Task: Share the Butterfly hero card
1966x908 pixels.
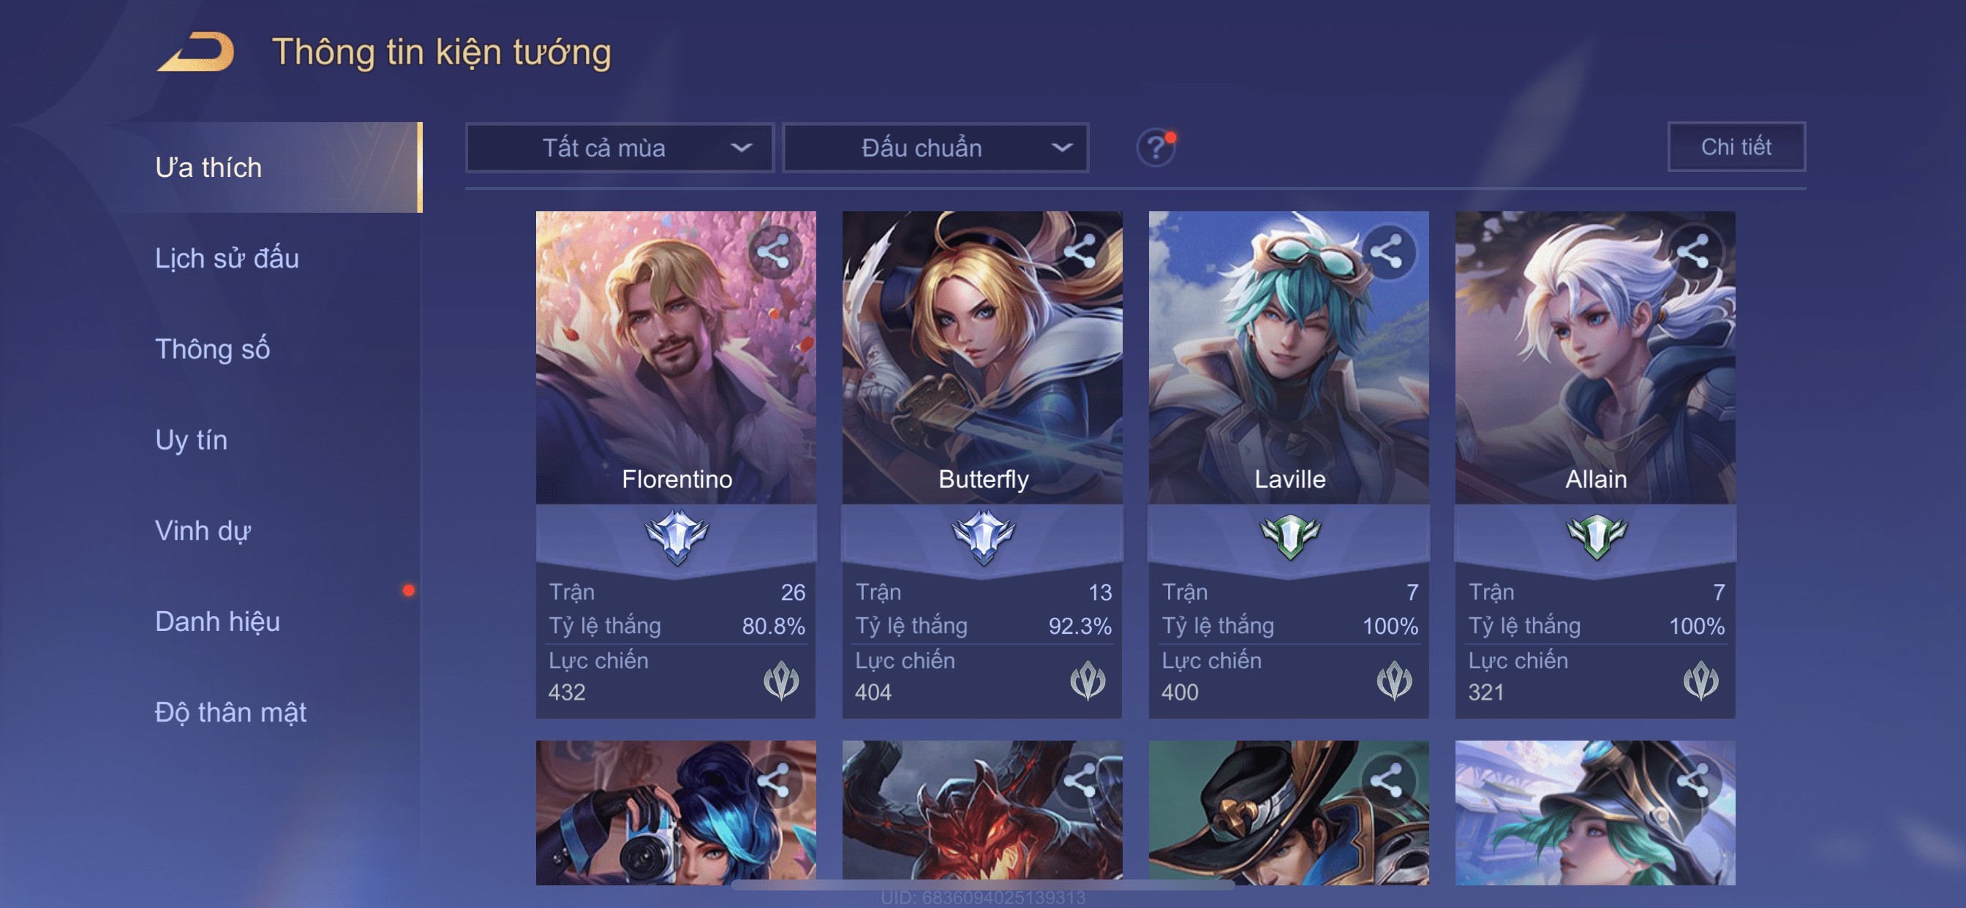Action: [x=1081, y=251]
